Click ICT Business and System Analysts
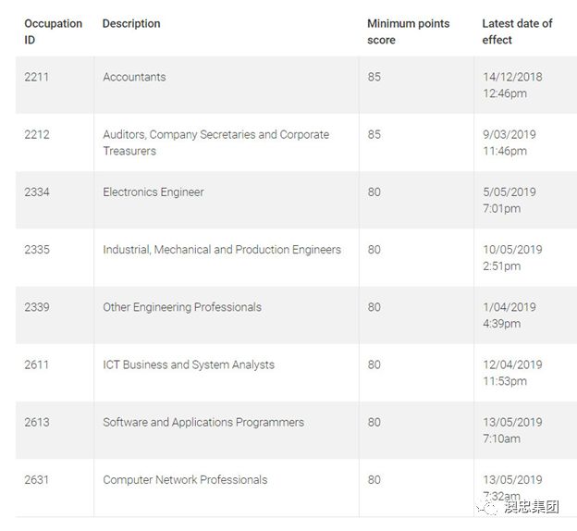577x531 pixels. pyautogui.click(x=189, y=364)
